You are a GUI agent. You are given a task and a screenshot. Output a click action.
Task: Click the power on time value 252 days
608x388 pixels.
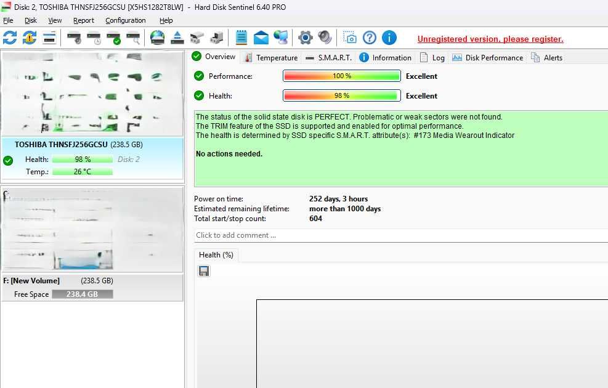[339, 199]
